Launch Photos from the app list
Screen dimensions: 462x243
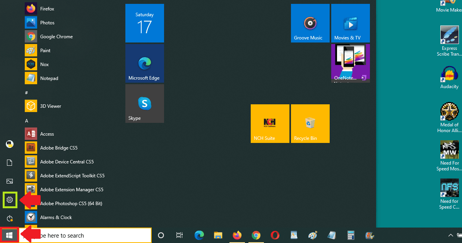pyautogui.click(x=40, y=23)
